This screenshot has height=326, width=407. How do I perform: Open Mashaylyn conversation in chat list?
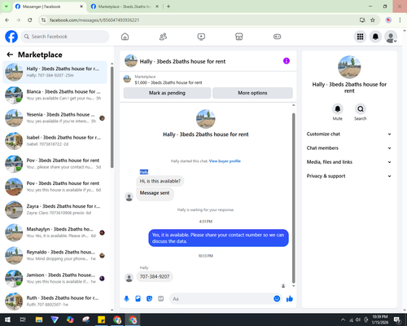point(55,232)
